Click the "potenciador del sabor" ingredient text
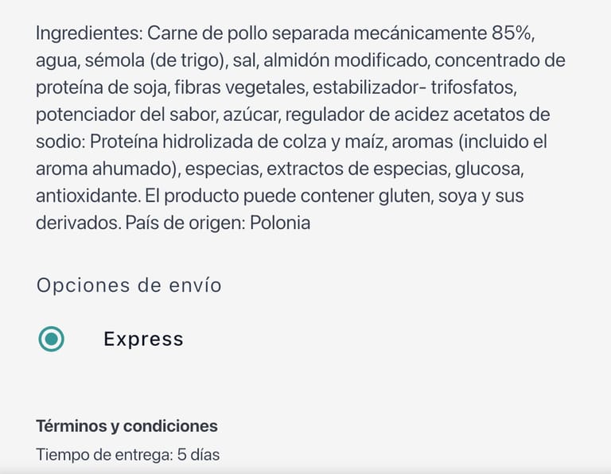The height and width of the screenshot is (474, 611). pos(116,115)
